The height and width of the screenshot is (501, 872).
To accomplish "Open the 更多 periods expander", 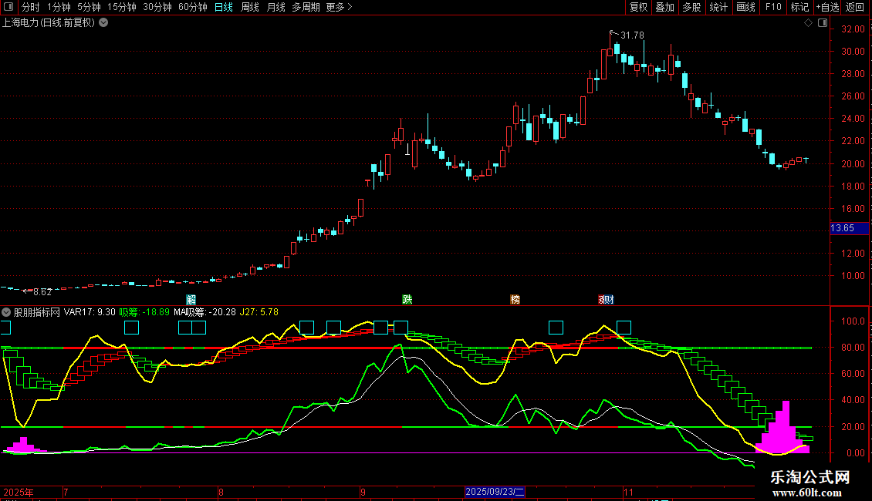I will point(339,7).
